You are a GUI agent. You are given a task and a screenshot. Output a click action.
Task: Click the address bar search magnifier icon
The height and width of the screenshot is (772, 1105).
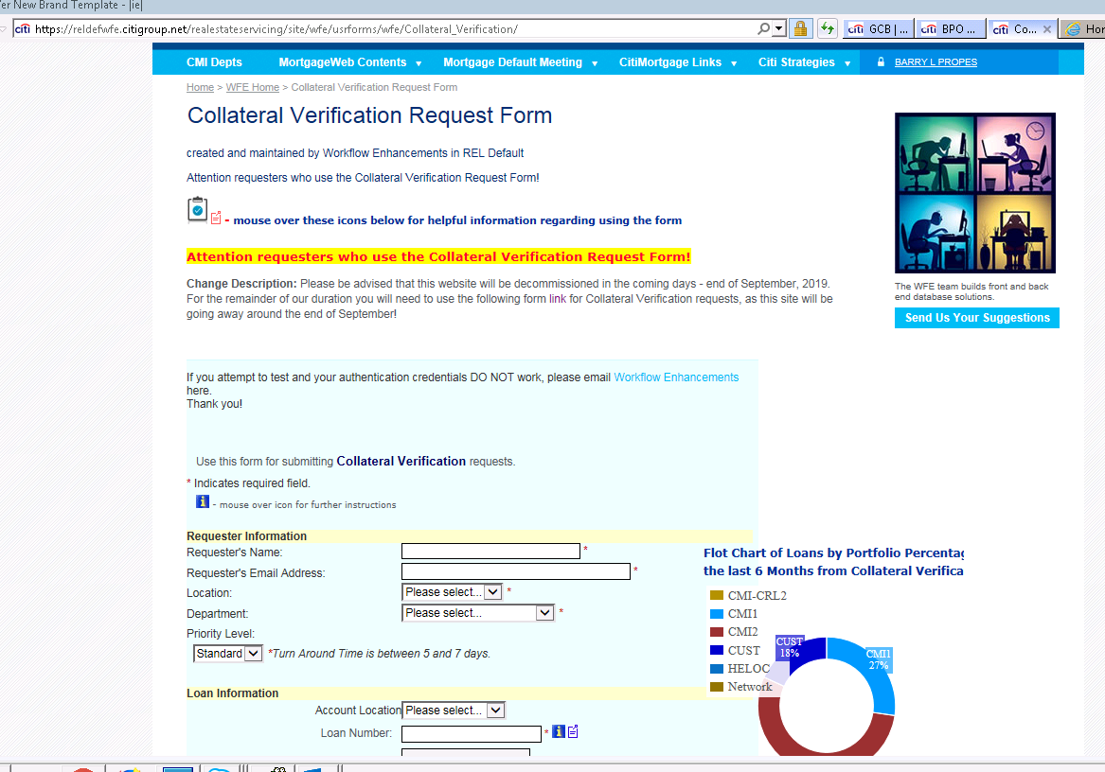click(764, 29)
